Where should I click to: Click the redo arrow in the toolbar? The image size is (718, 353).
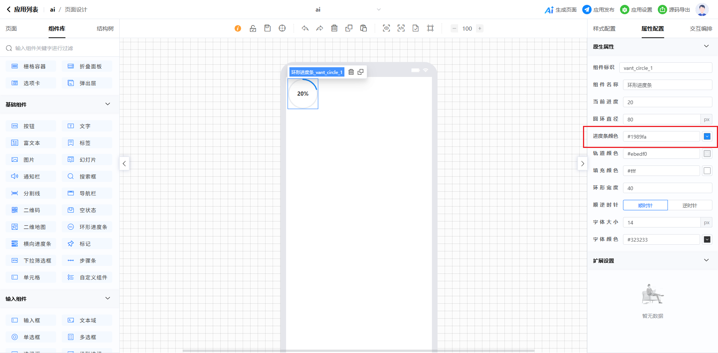pyautogui.click(x=319, y=28)
